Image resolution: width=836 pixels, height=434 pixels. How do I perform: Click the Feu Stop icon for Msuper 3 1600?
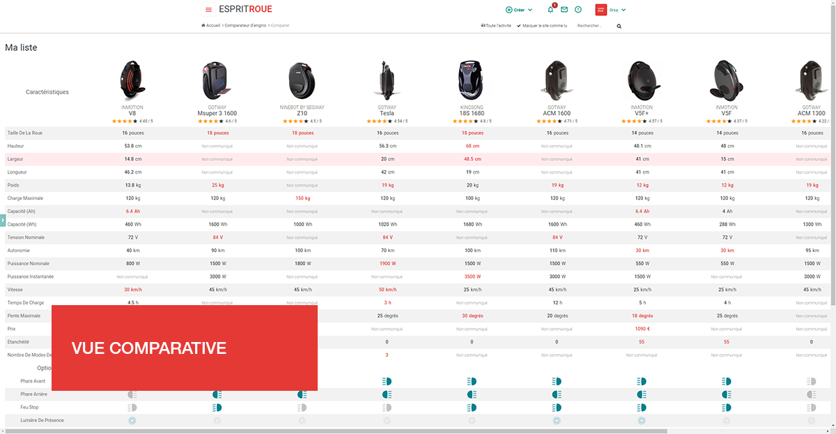pos(217,408)
